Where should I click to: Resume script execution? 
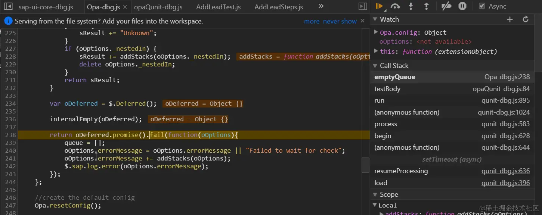point(379,6)
